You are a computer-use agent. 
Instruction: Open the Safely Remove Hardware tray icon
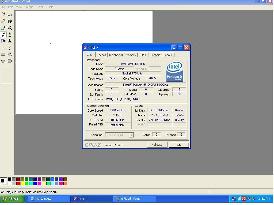click(x=253, y=199)
